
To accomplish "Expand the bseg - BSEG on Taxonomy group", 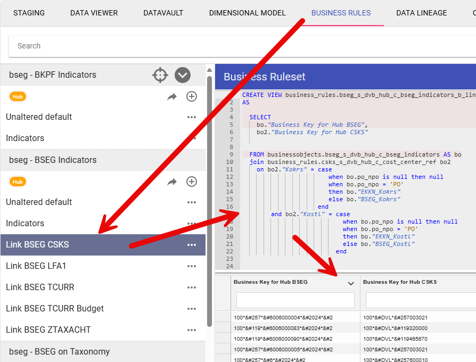I will 60,351.
